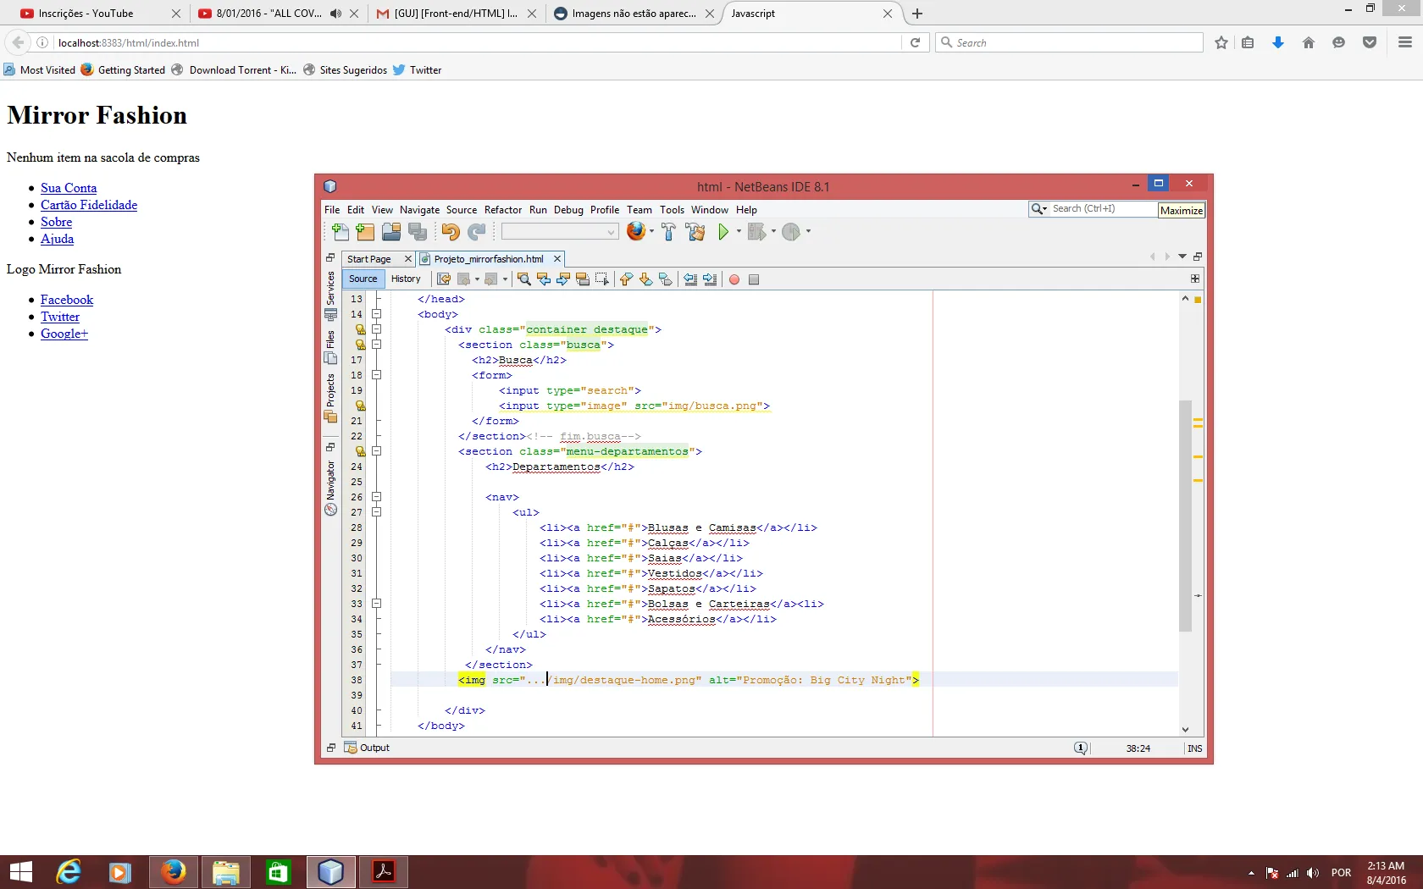
Task: Run the project with green play icon
Action: (723, 232)
